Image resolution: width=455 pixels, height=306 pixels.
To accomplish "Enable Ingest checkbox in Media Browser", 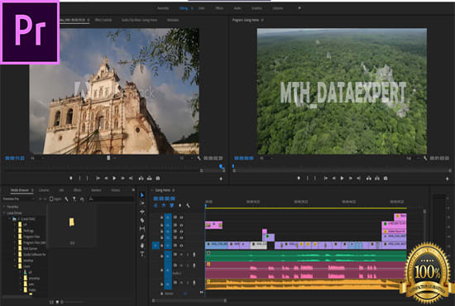I will [x=51, y=199].
